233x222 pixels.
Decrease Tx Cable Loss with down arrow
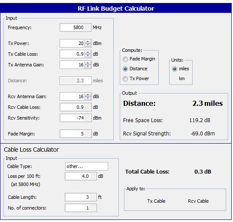[x=88, y=56]
